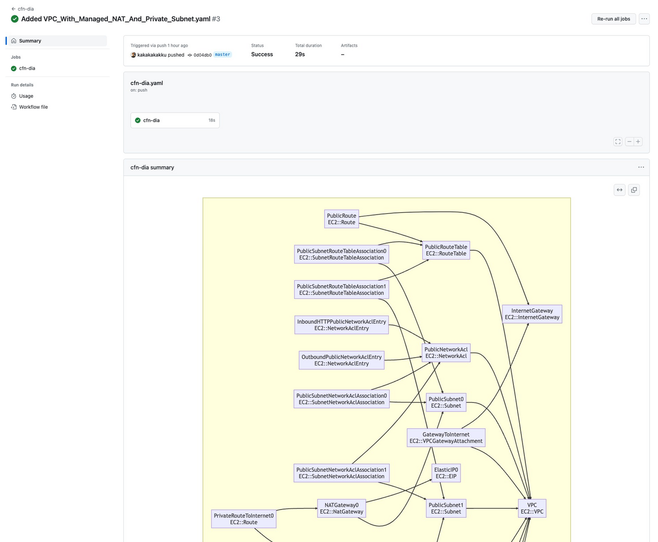Screen dimensions: 658x542
Task: Open the master branch label
Action: (222, 55)
